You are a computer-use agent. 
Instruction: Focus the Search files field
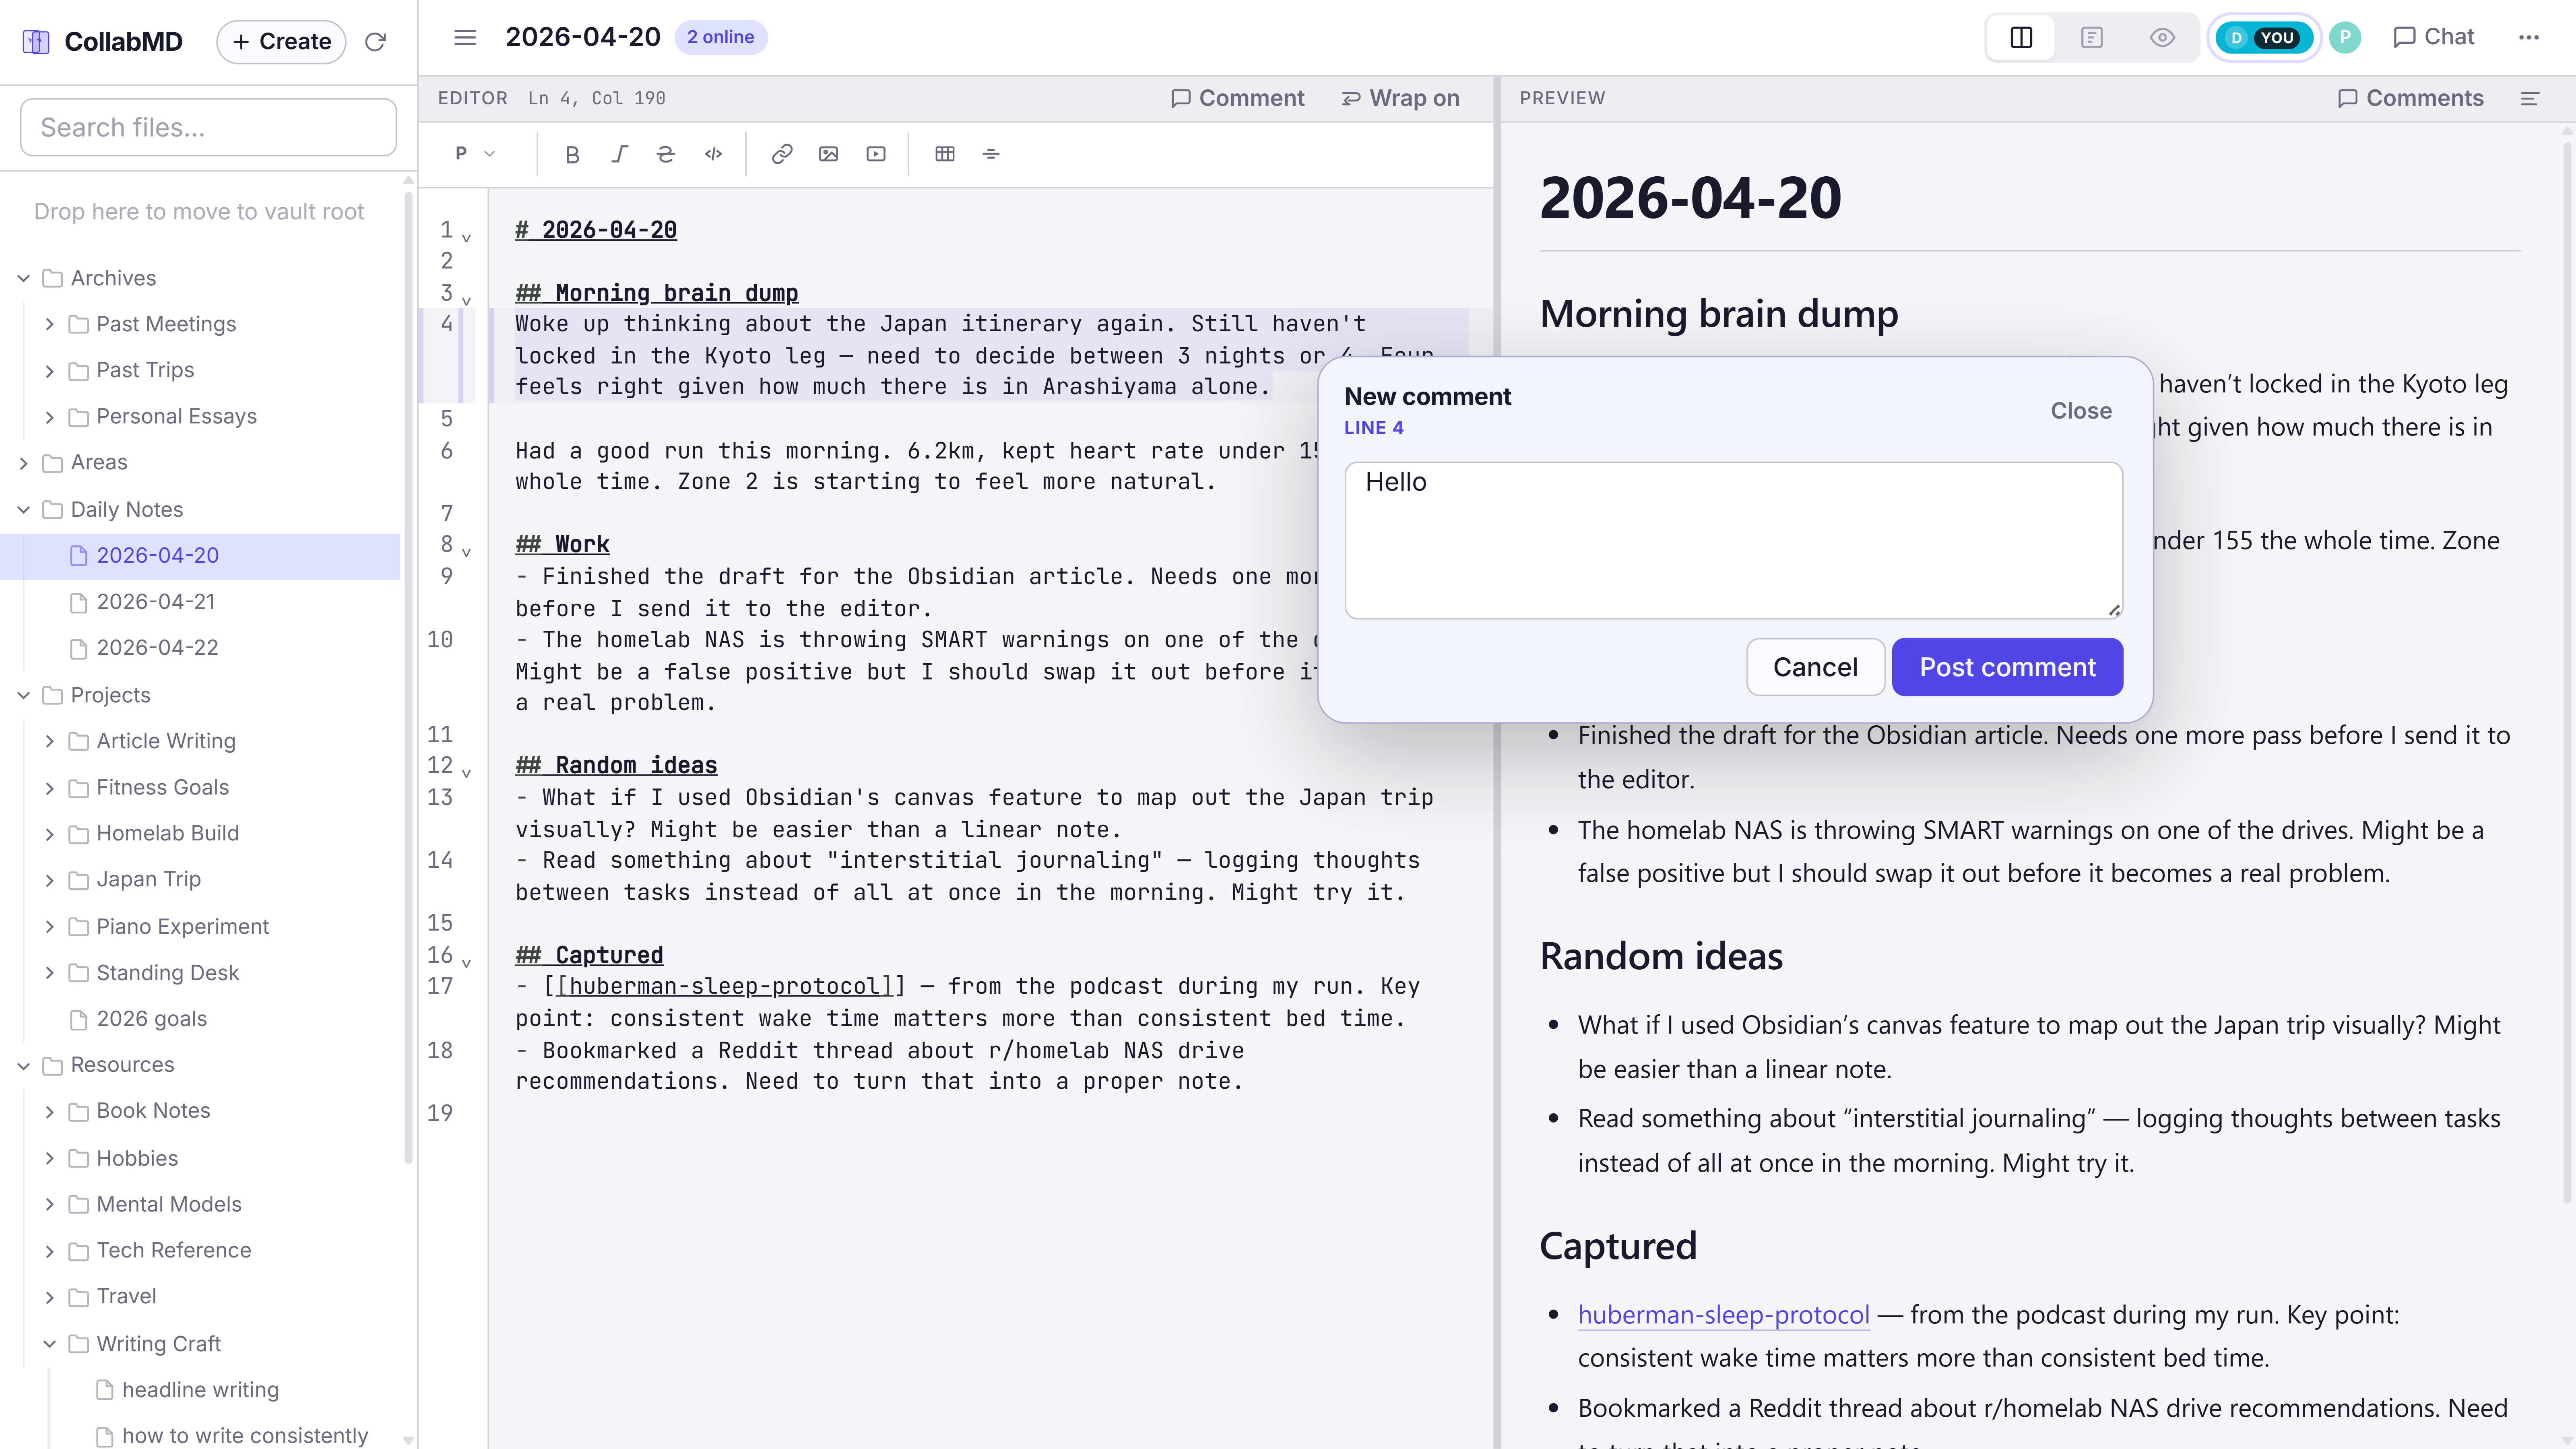pos(208,127)
